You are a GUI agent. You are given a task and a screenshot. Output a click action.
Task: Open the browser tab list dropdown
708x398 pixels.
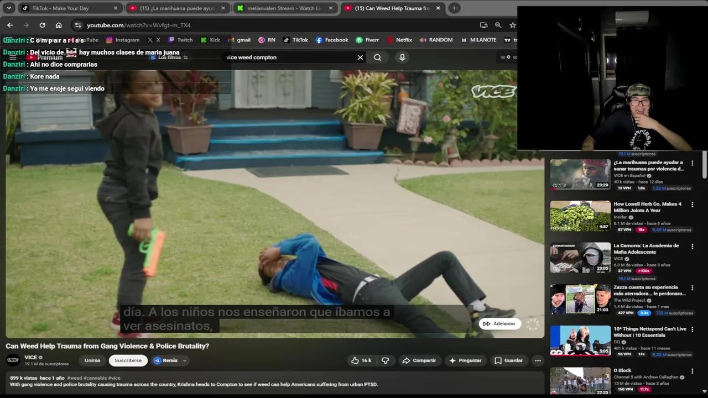coord(9,8)
